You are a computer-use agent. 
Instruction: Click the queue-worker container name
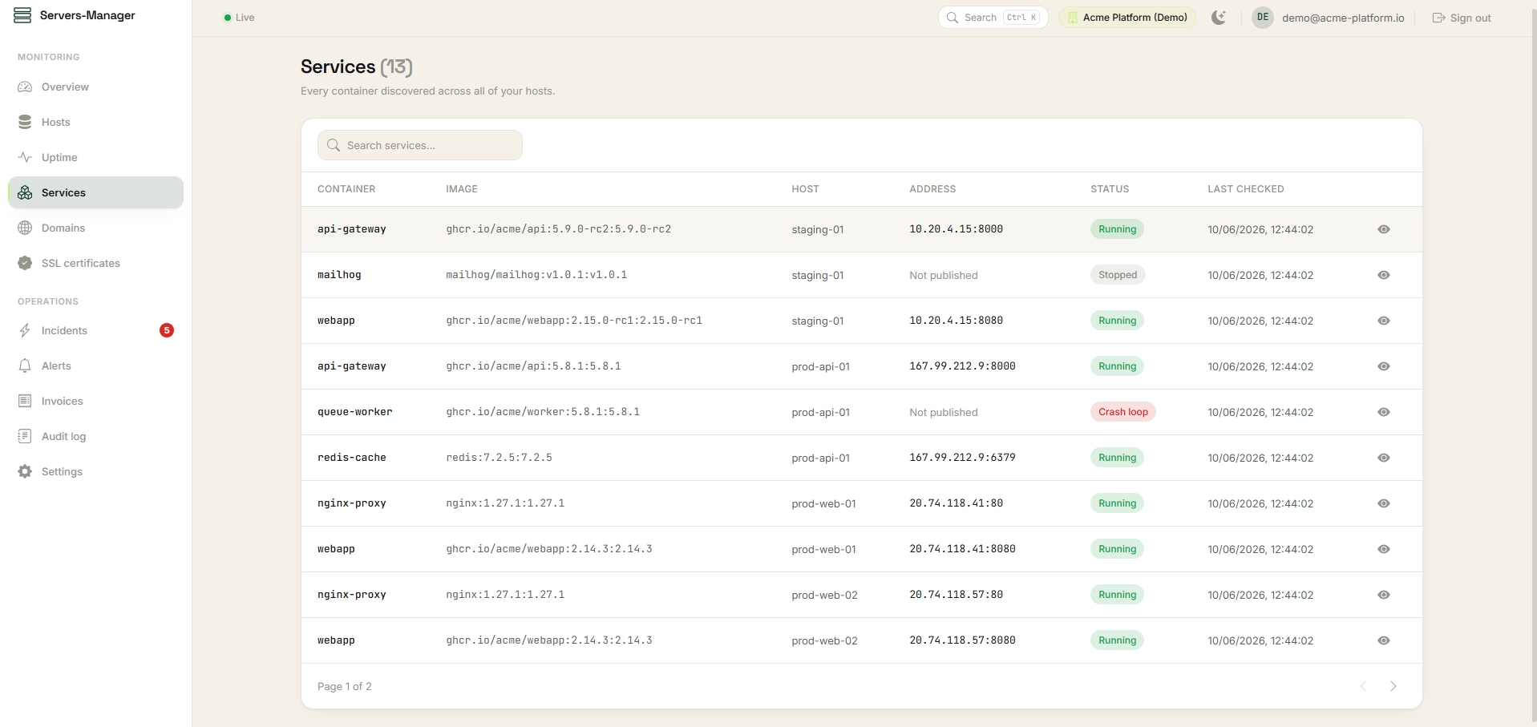point(355,412)
